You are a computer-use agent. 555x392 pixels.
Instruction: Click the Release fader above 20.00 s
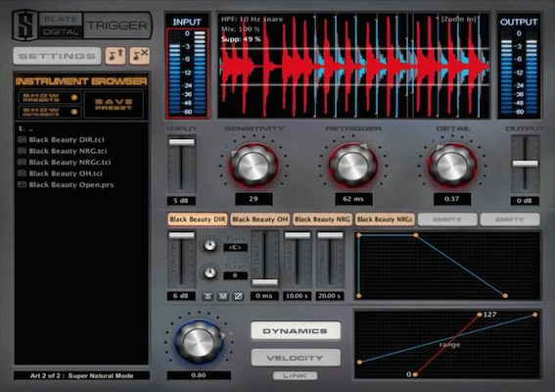tap(330, 235)
